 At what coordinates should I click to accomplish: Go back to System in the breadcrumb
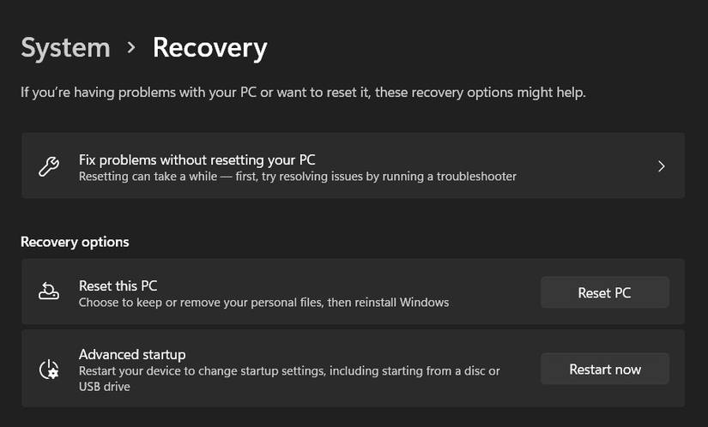coord(65,48)
